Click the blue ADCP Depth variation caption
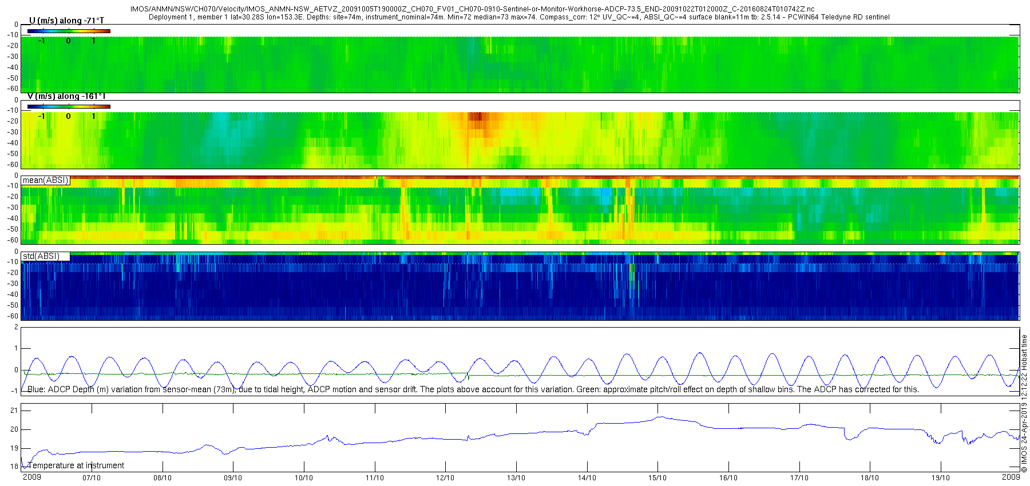 click(x=473, y=389)
